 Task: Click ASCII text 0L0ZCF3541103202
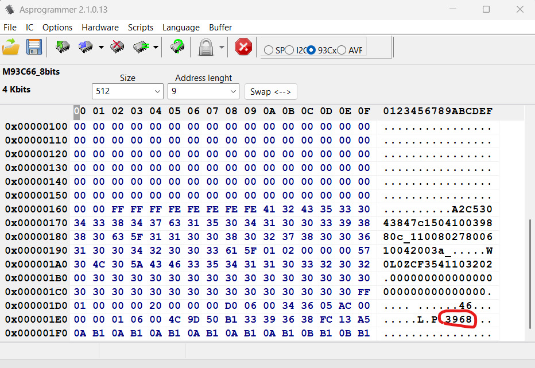tap(438, 264)
